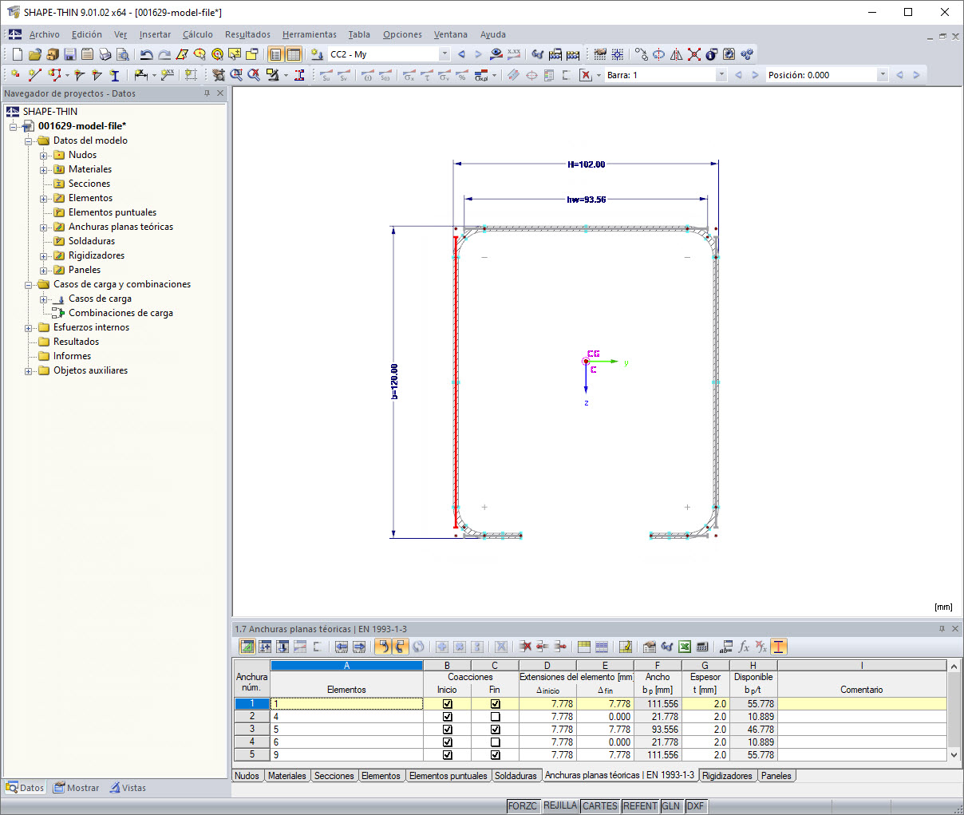Screen dimensions: 964x815
Task: Export table to Excel icon
Action: pyautogui.click(x=685, y=647)
